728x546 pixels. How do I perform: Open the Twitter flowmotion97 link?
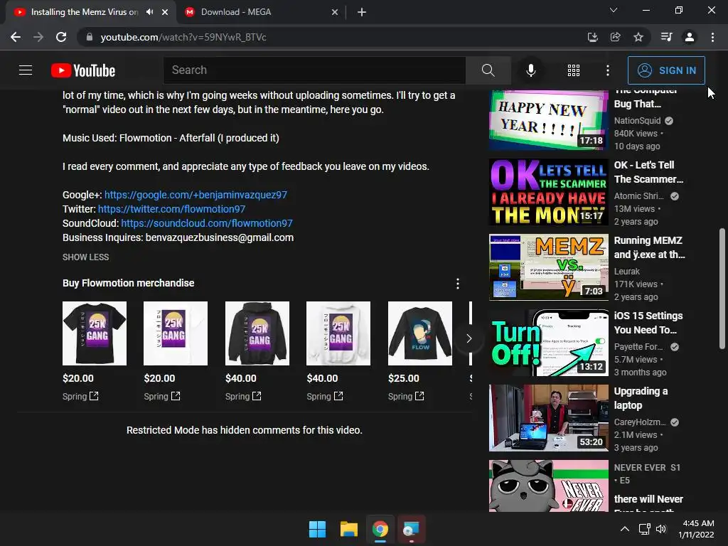[x=171, y=209]
